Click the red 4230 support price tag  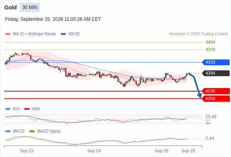216,91
